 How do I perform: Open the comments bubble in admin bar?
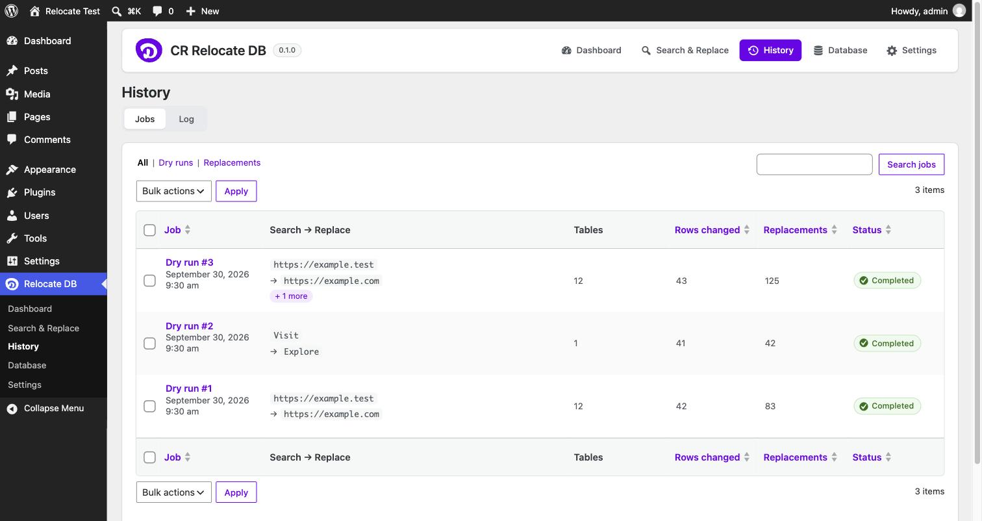click(157, 11)
